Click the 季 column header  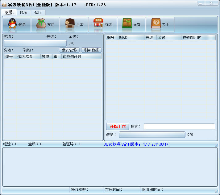coord(57,57)
